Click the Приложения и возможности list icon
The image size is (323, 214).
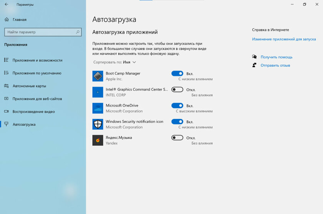(7, 60)
